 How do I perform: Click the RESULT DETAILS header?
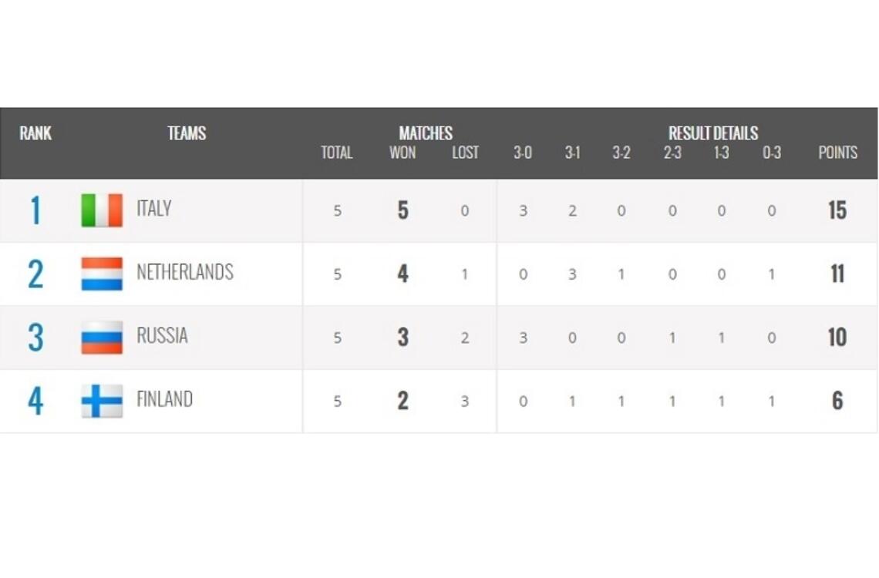point(712,133)
